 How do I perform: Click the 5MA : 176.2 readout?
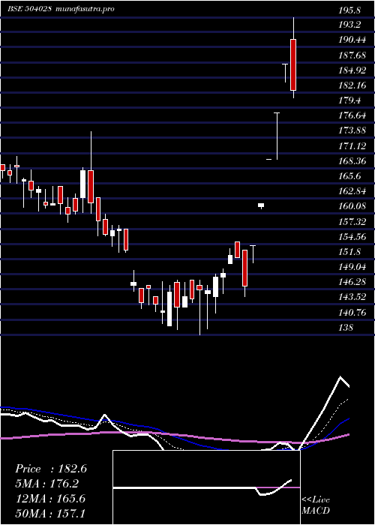pos(46,484)
